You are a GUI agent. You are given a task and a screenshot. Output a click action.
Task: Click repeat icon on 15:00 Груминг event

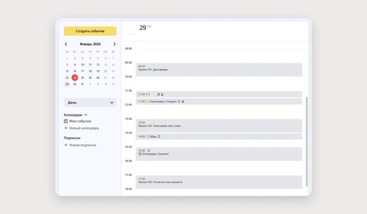[148, 150]
